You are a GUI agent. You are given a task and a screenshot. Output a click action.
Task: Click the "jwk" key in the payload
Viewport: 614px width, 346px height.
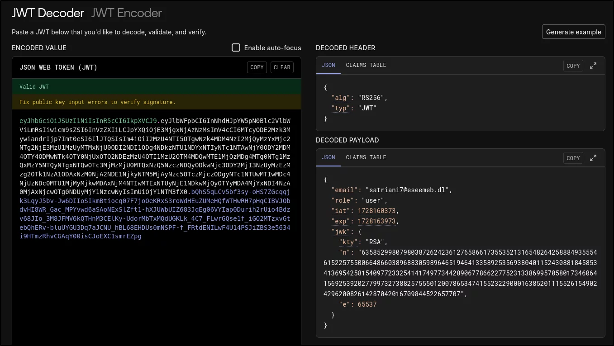pos(340,232)
